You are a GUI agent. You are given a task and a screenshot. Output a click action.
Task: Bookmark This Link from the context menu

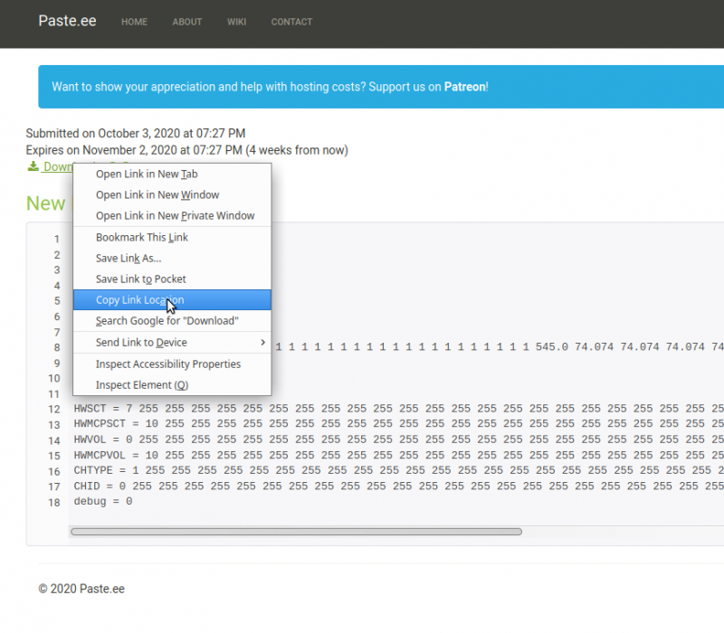coord(141,237)
